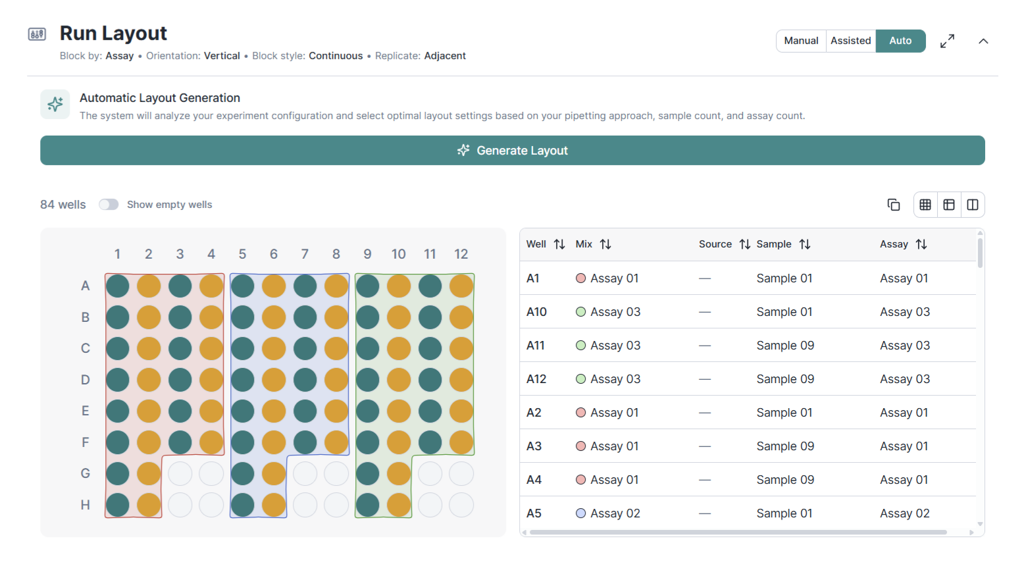Click the copy layout icon
This screenshot has height=574, width=1022.
(893, 205)
